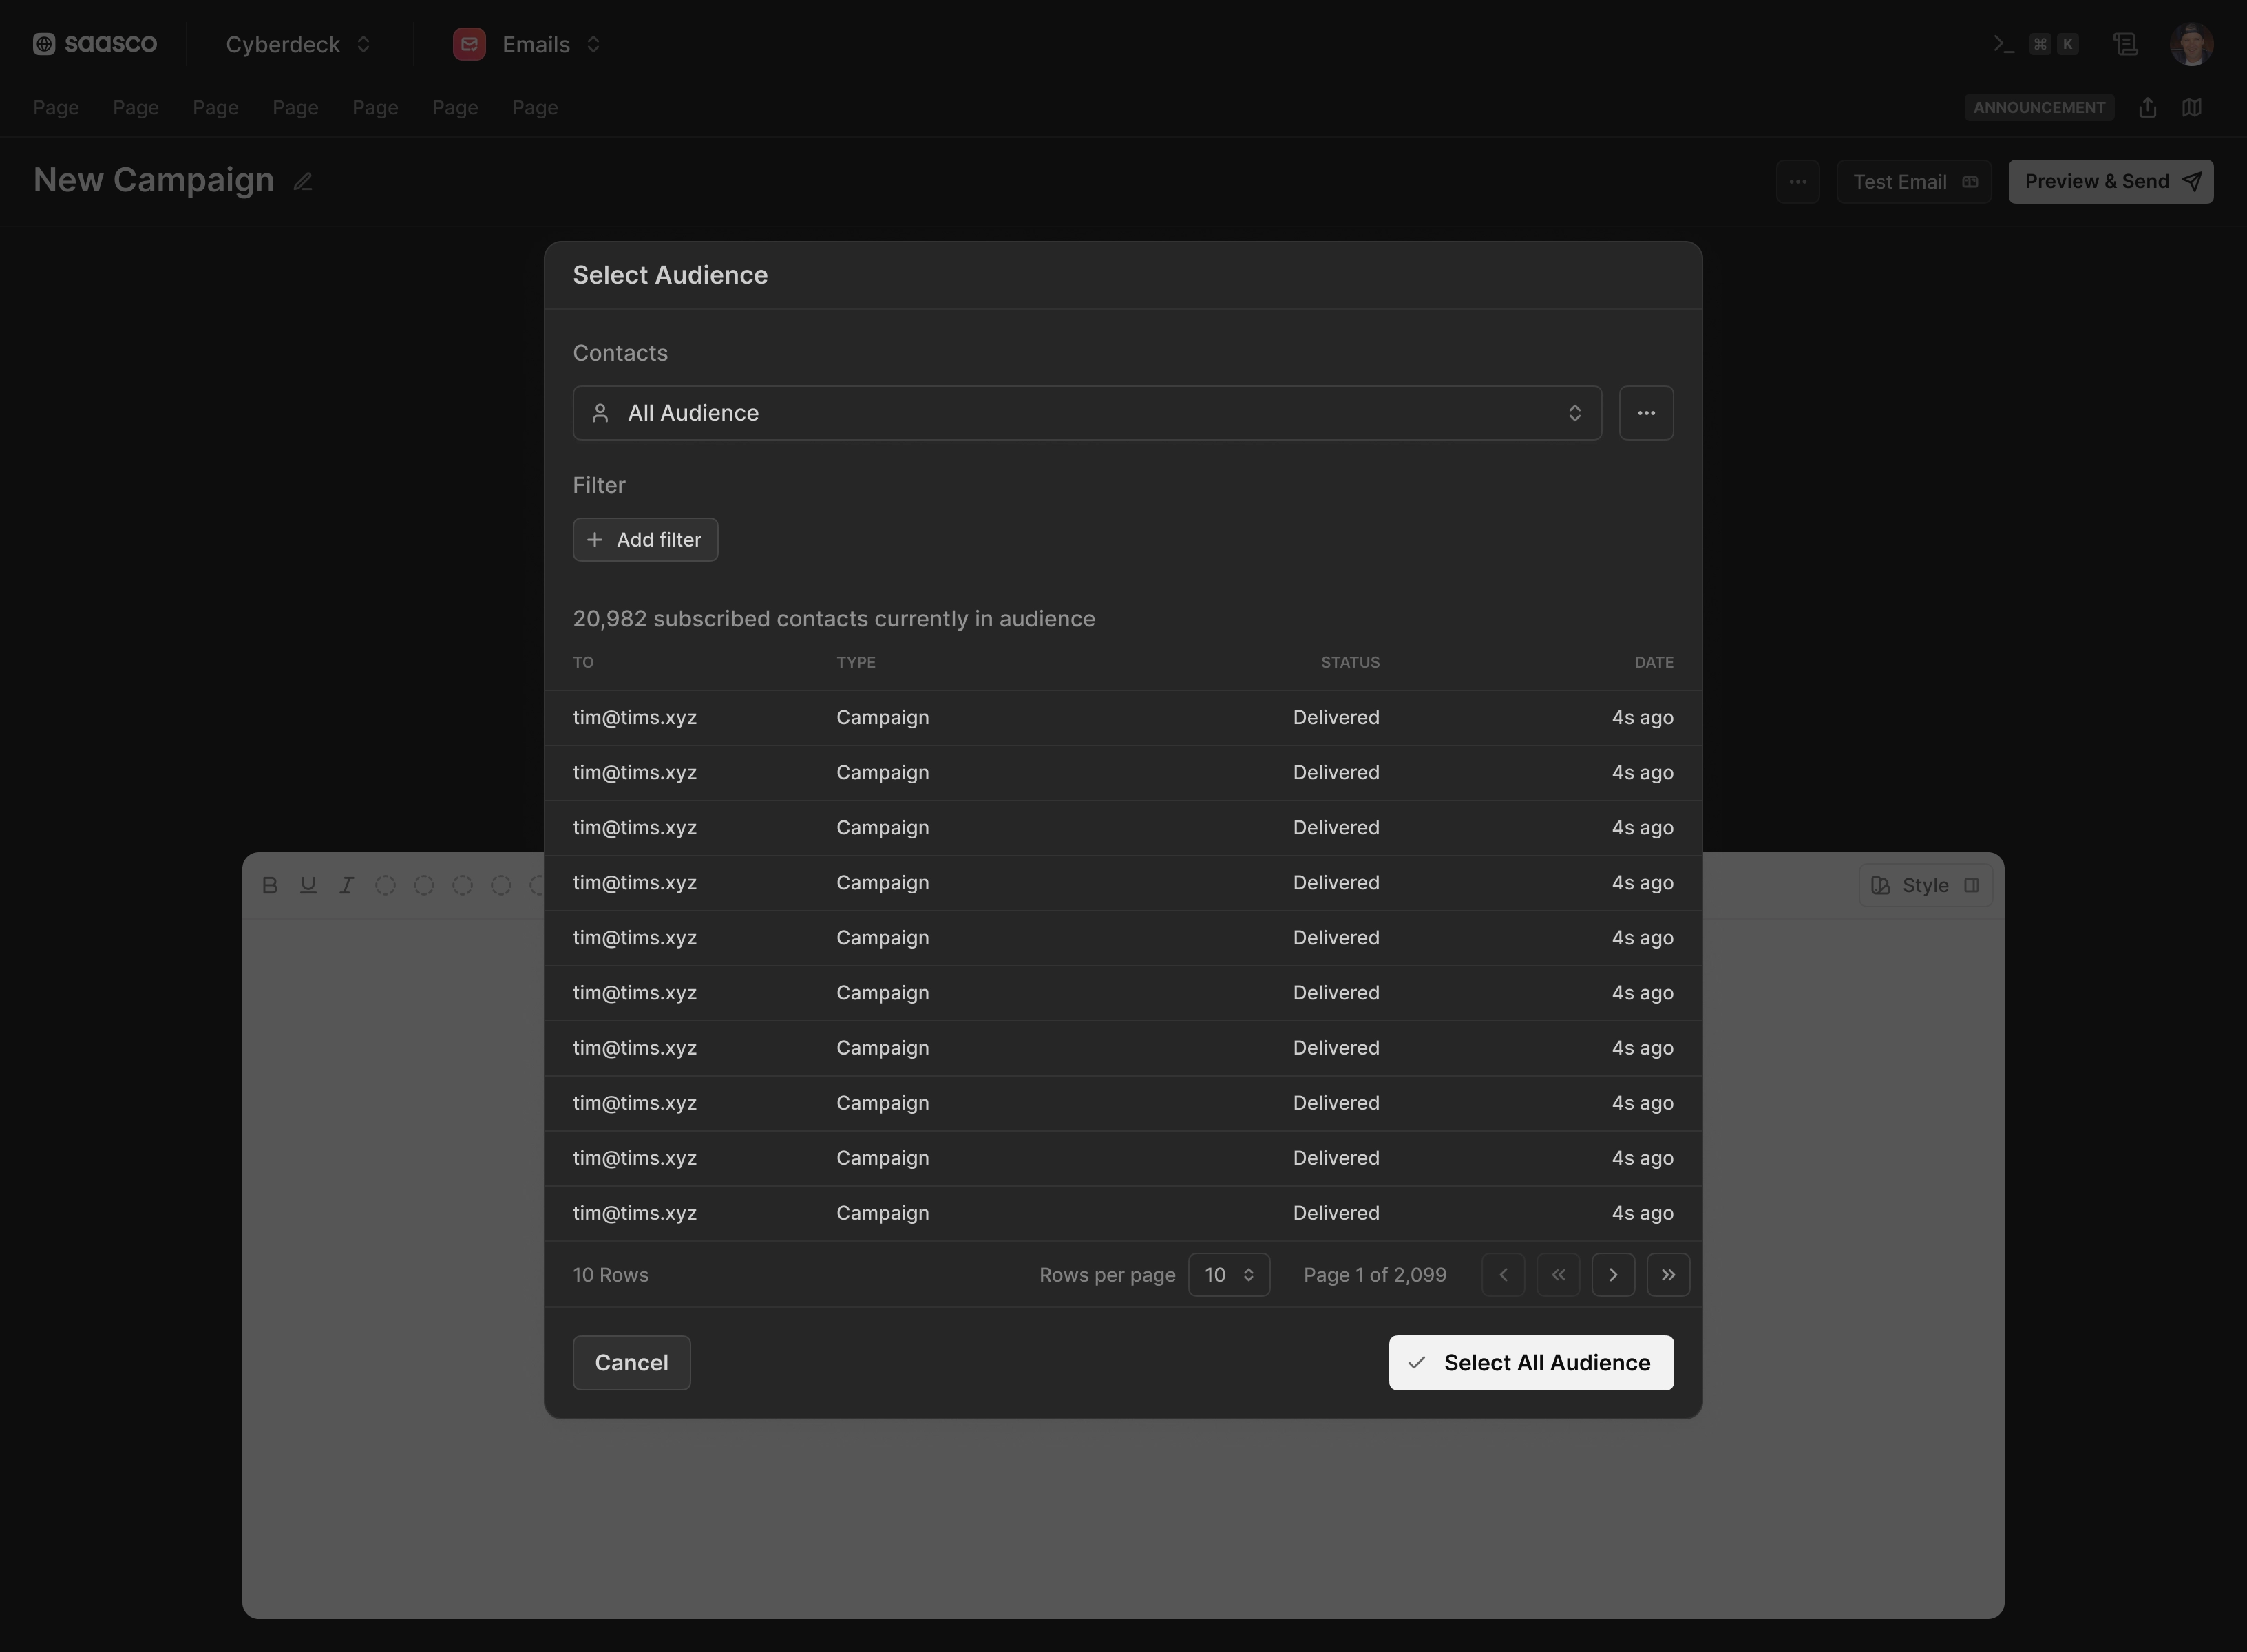Click the Style paint icon in editor
This screenshot has height=1652, width=2247.
pos(1880,885)
